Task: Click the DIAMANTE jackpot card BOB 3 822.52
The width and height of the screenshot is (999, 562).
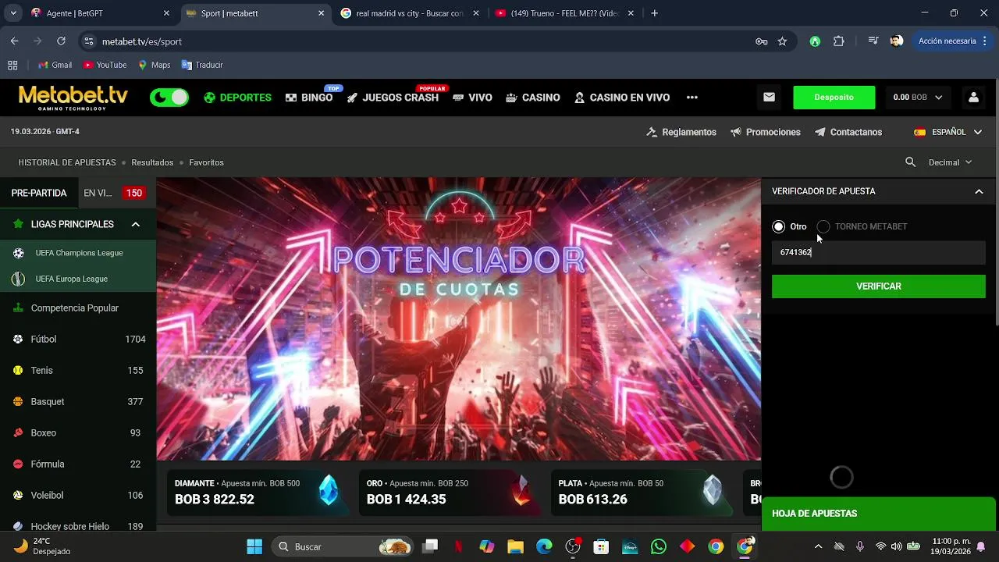Action: (x=258, y=492)
